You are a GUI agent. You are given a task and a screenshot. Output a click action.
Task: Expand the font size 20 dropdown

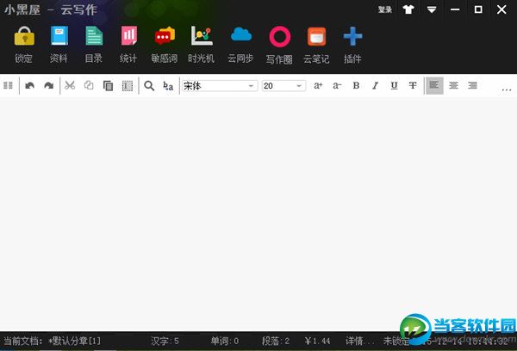[x=299, y=86]
